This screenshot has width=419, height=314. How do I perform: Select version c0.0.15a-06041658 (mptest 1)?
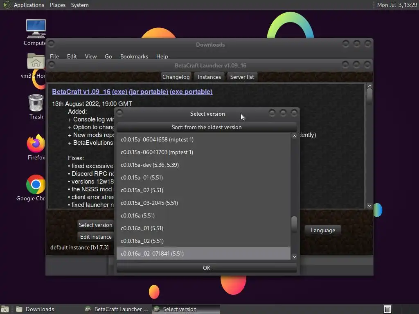203,139
